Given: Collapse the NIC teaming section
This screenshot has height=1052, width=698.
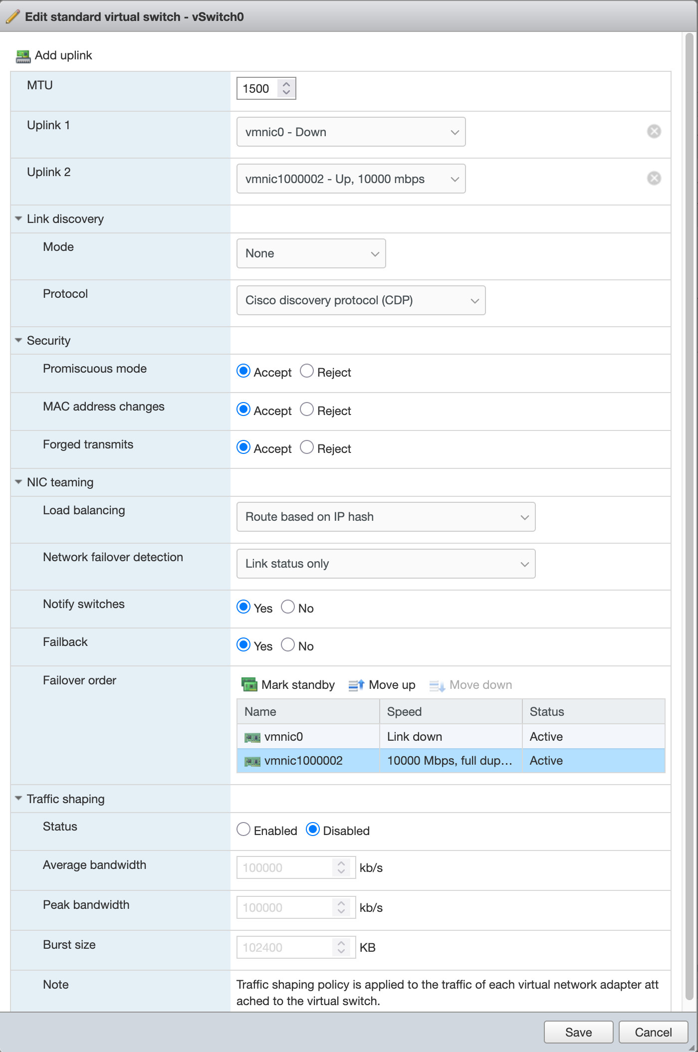Looking at the screenshot, I should pos(18,482).
